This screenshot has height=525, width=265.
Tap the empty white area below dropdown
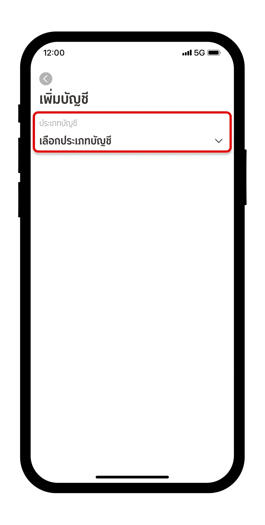coord(132,302)
